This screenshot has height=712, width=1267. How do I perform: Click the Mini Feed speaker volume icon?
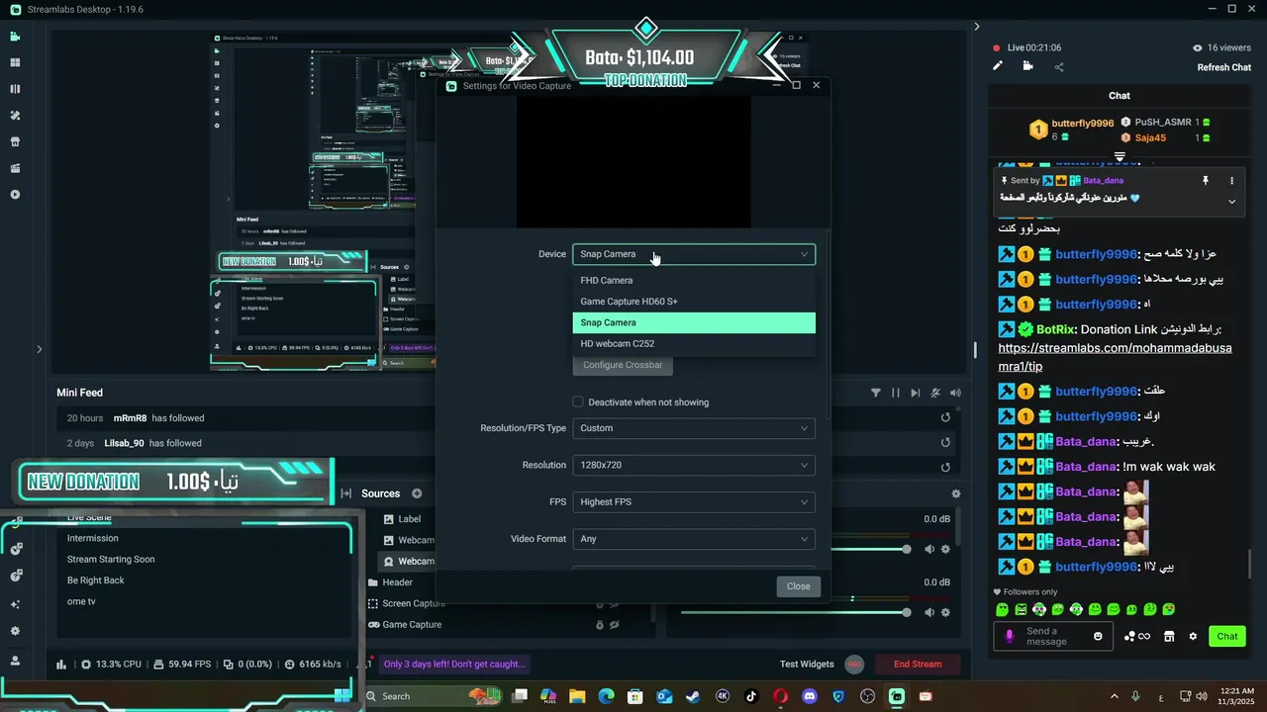[x=954, y=393]
